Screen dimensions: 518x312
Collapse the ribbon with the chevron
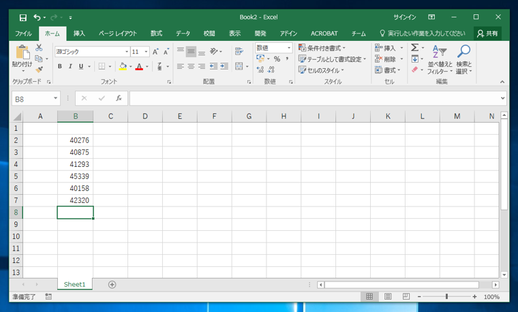502,82
